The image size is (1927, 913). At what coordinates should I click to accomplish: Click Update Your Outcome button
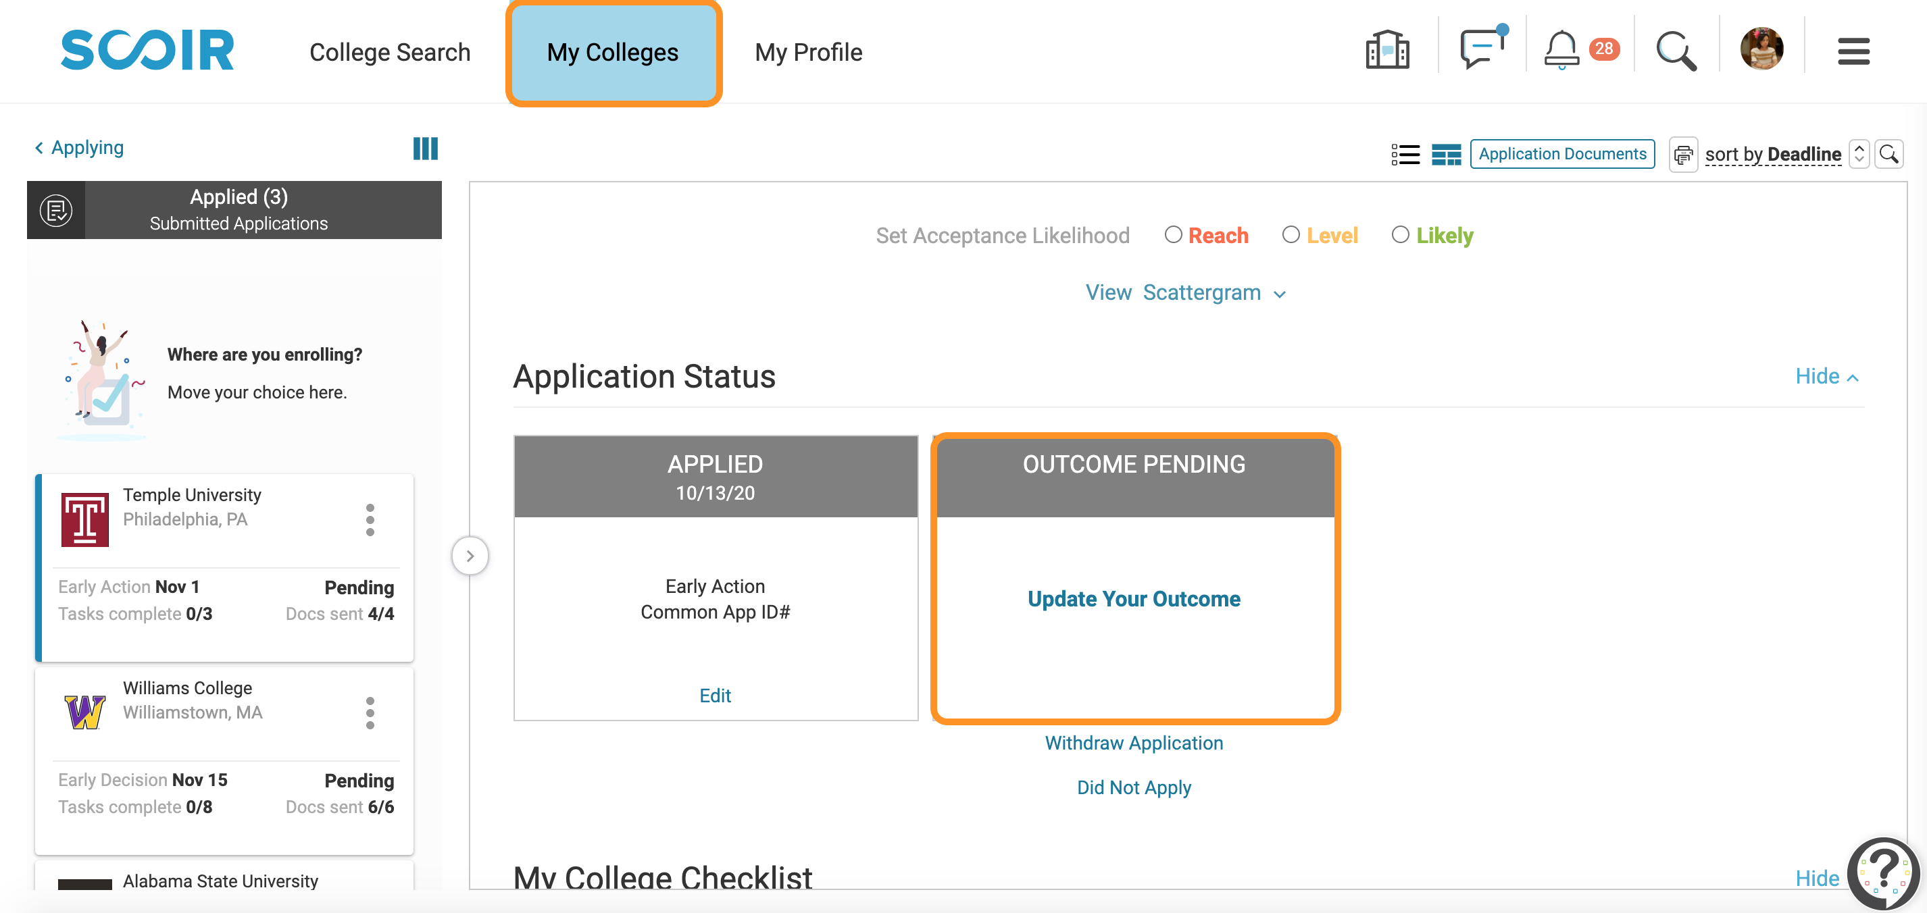(1132, 598)
